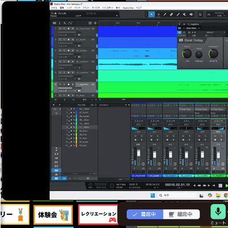Click the Q quantize button
Image resolution: width=228 pixels, height=228 pixels.
click(x=200, y=14)
